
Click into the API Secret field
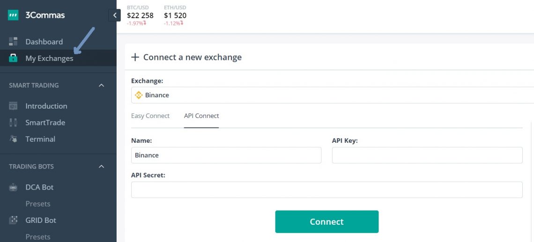coord(326,190)
